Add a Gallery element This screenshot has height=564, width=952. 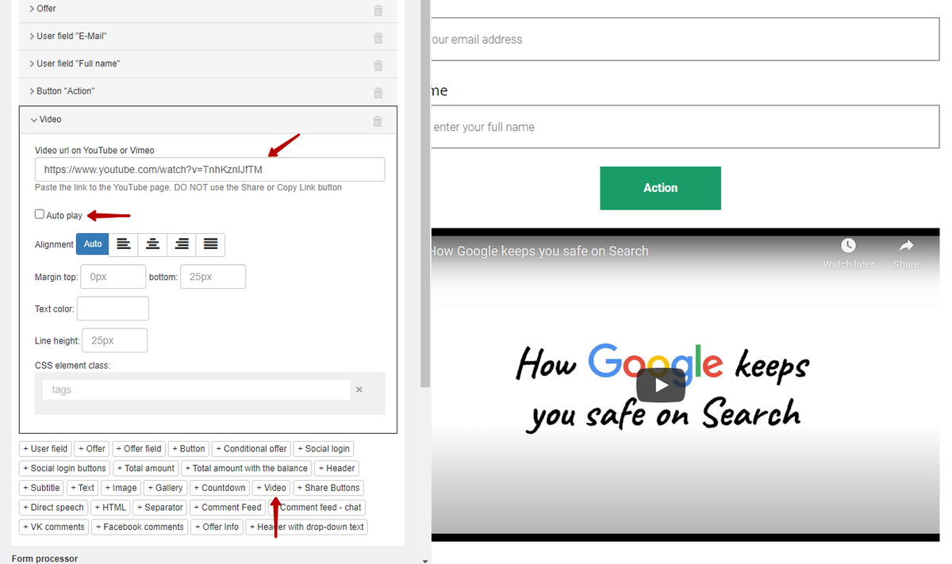(166, 488)
